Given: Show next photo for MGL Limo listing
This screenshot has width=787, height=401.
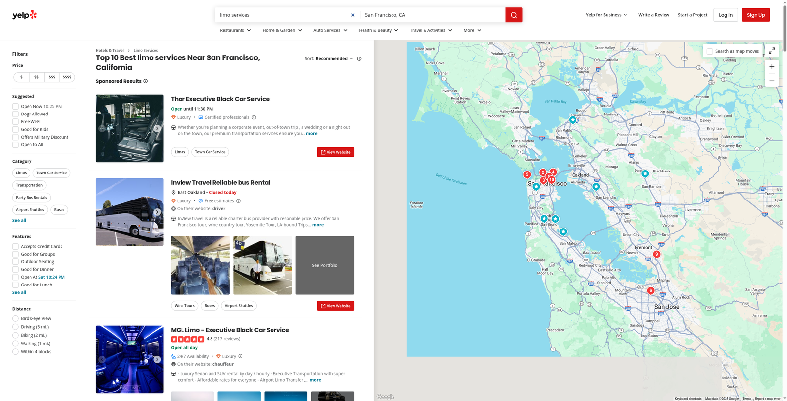Looking at the screenshot, I should [x=157, y=359].
